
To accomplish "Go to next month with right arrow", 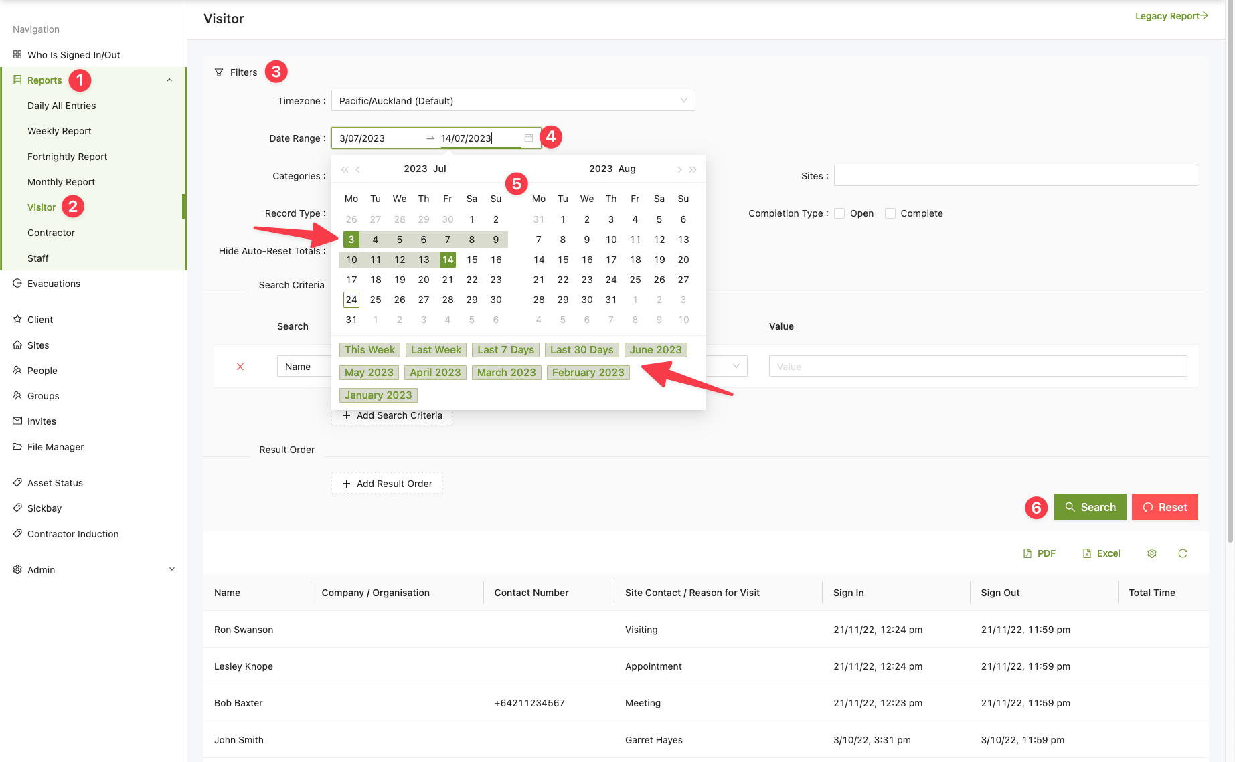I will point(679,169).
